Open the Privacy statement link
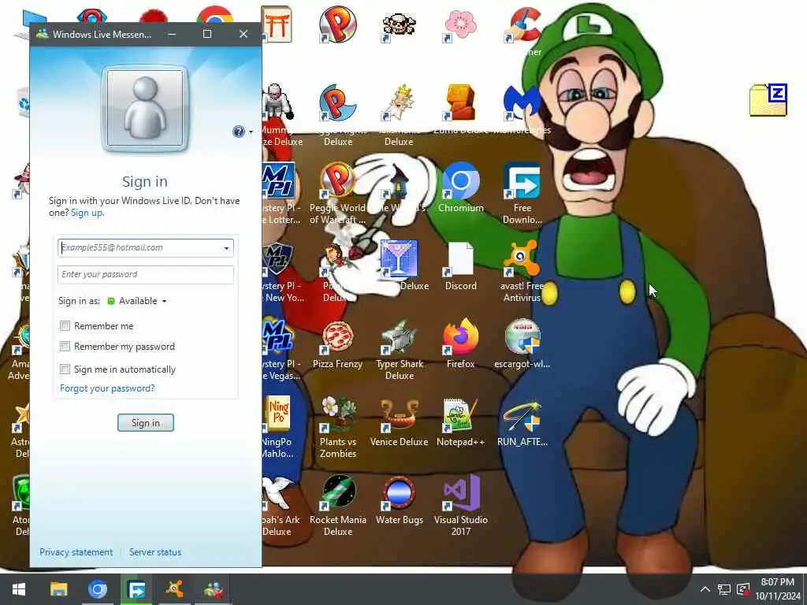Viewport: 807px width, 605px height. tap(76, 551)
